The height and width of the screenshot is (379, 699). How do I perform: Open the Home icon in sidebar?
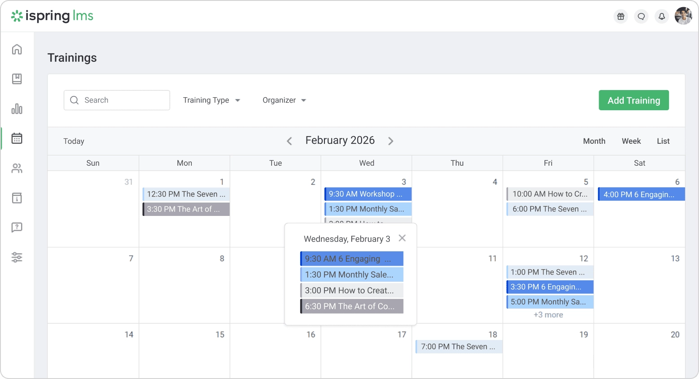click(17, 49)
